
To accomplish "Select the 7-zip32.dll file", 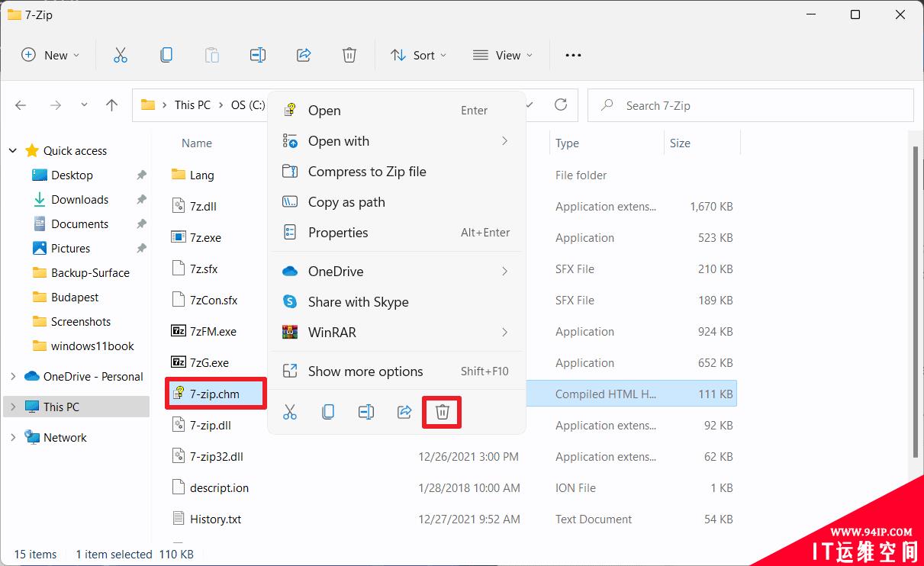I will 217,457.
